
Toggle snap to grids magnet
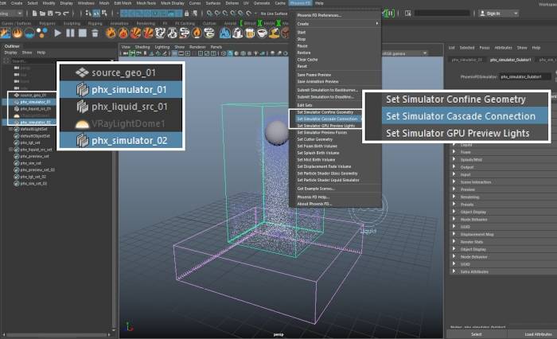click(209, 14)
